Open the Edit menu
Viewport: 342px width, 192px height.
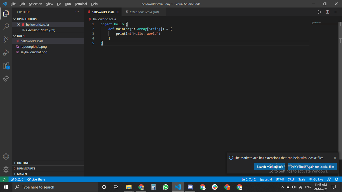point(22,4)
